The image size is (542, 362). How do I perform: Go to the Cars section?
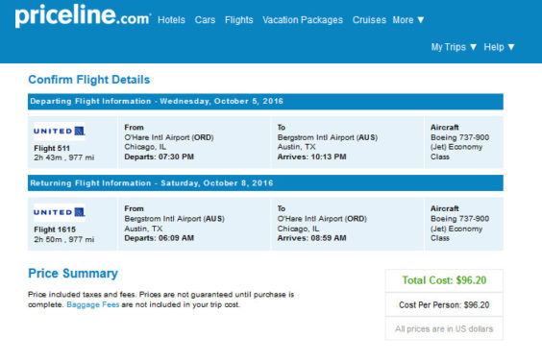(x=205, y=20)
